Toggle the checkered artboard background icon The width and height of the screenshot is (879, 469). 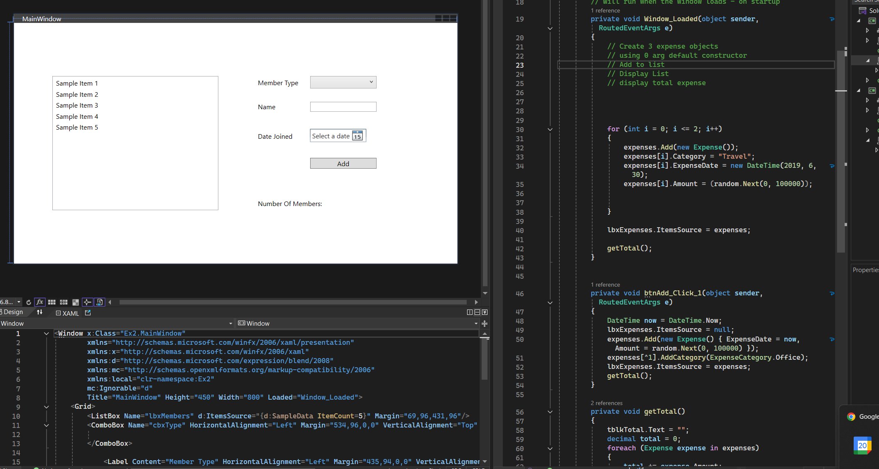click(x=76, y=302)
